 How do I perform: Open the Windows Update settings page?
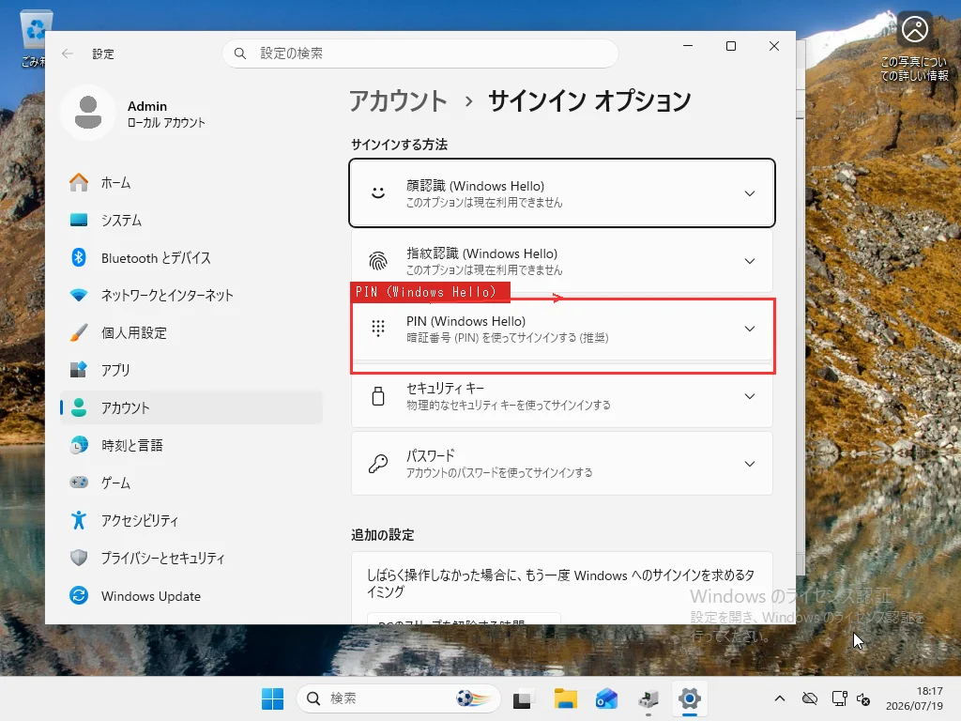click(x=191, y=595)
